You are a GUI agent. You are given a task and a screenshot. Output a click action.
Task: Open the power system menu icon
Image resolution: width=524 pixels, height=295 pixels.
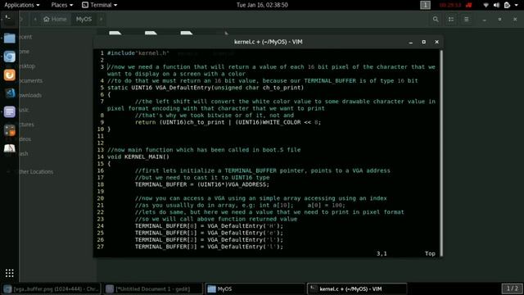(507, 5)
